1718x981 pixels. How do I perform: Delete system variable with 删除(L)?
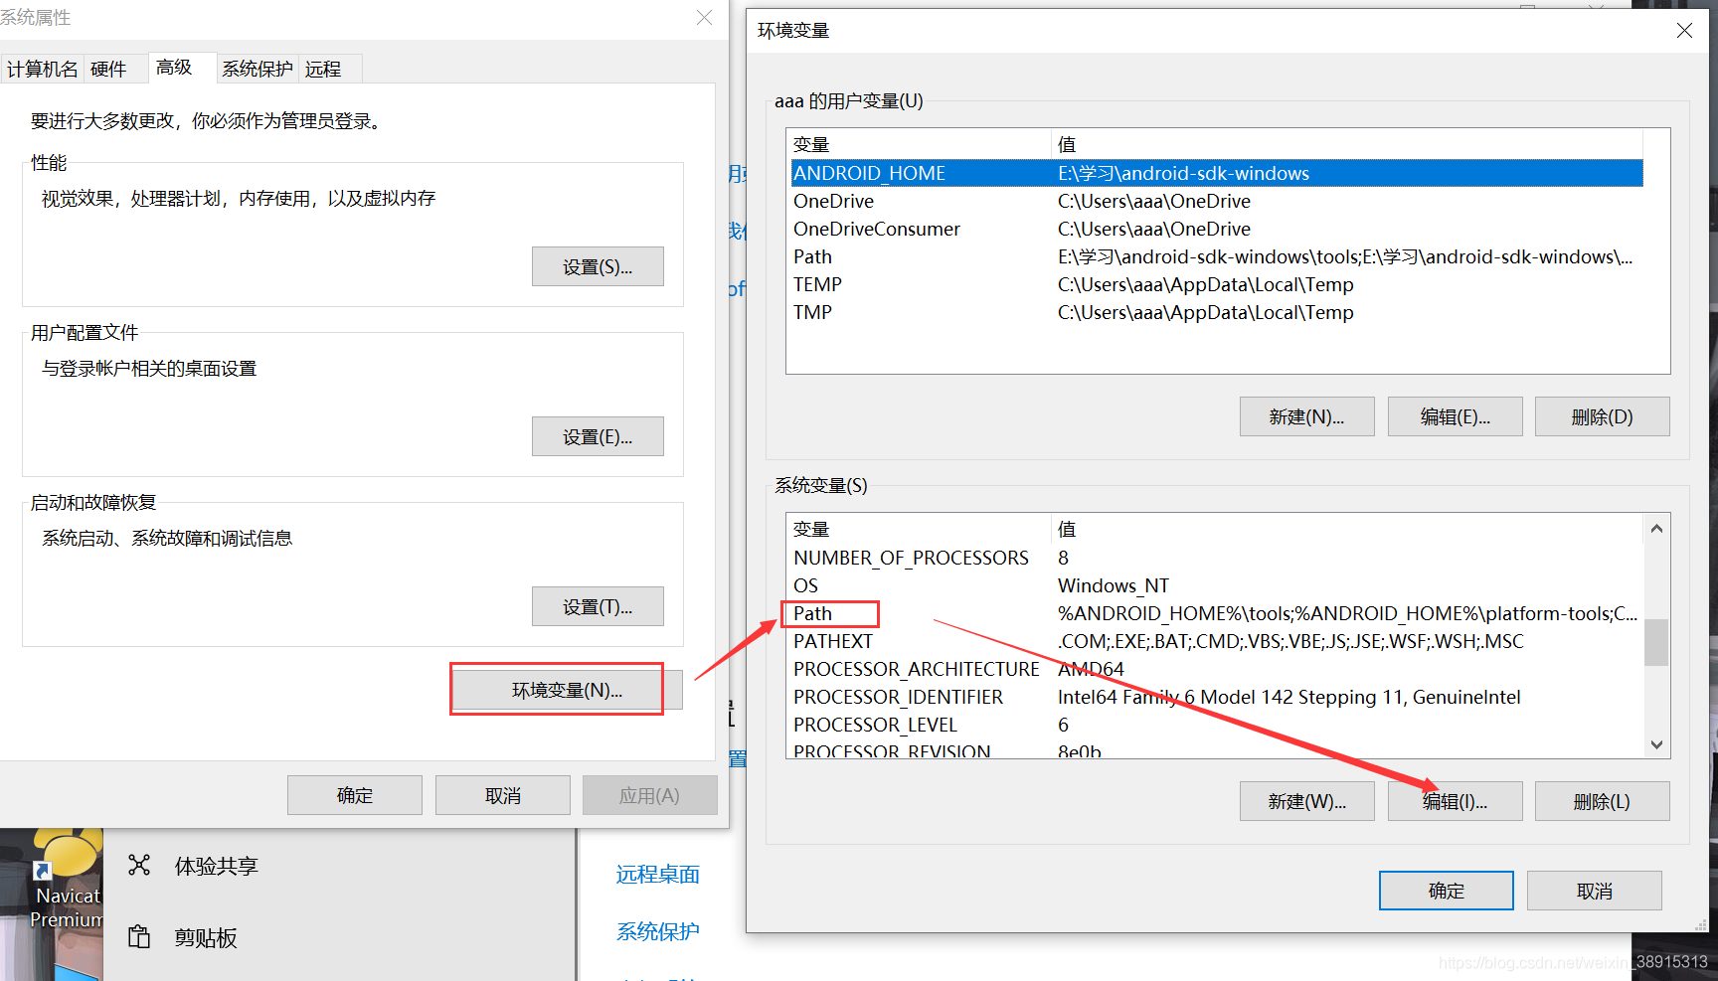point(1602,801)
